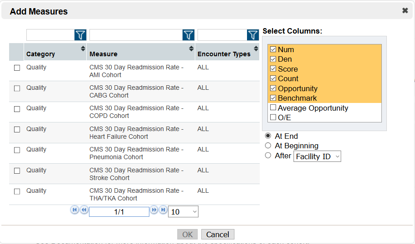Focus the Encounter Types filter box
The height and width of the screenshot is (244, 415).
(222, 35)
